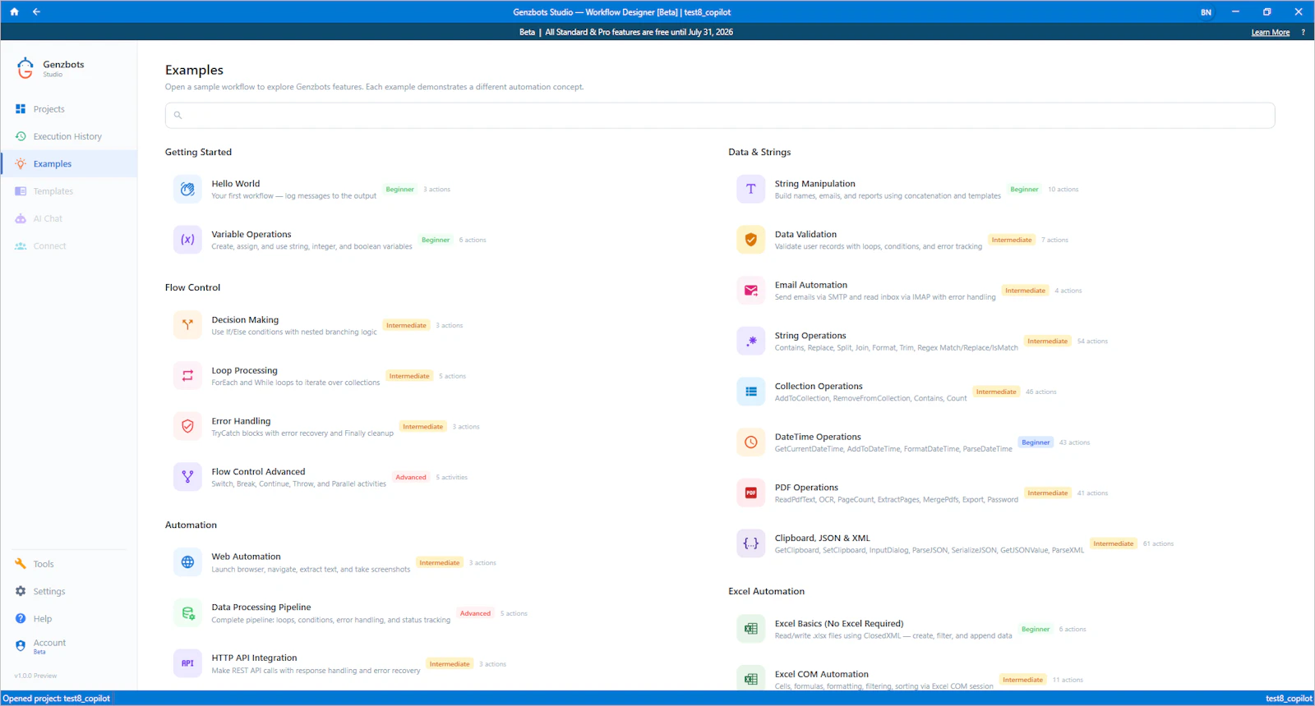This screenshot has height=706, width=1315.
Task: Open the DateTime Operations clock icon
Action: click(x=750, y=442)
